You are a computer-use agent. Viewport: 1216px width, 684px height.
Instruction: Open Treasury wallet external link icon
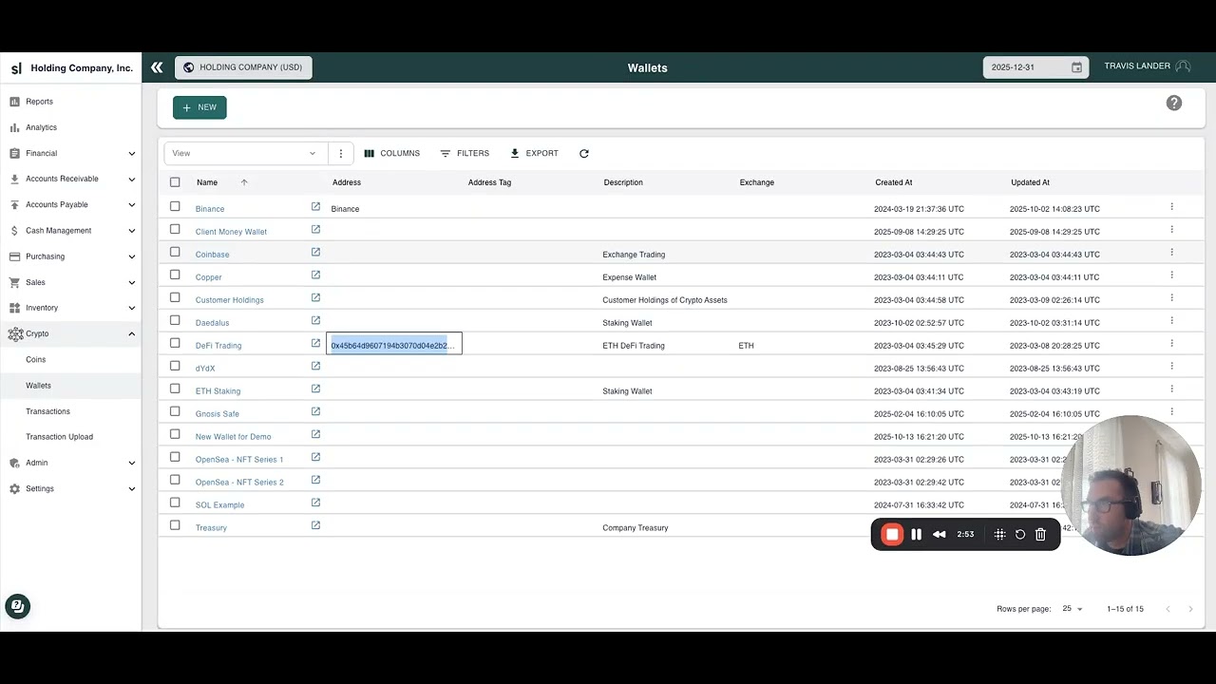(x=315, y=525)
